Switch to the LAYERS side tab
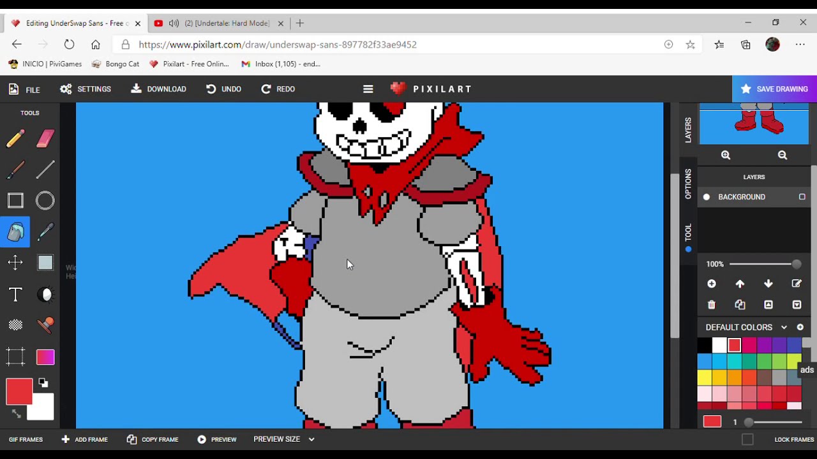 click(x=688, y=130)
